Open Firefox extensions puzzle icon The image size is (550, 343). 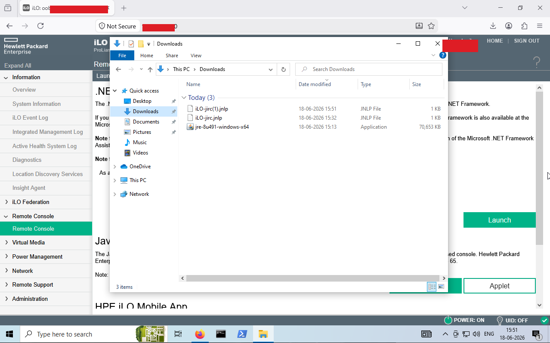pyautogui.click(x=524, y=26)
